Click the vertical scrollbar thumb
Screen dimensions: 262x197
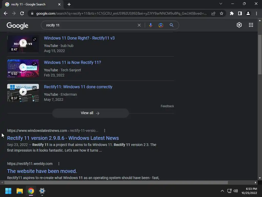pos(260,54)
